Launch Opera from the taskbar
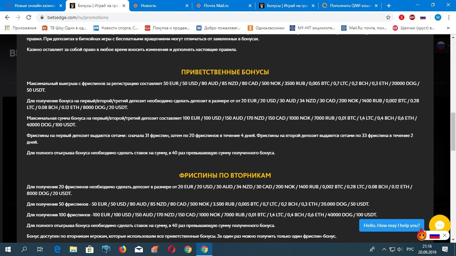The height and width of the screenshot is (256, 456). 172,249
